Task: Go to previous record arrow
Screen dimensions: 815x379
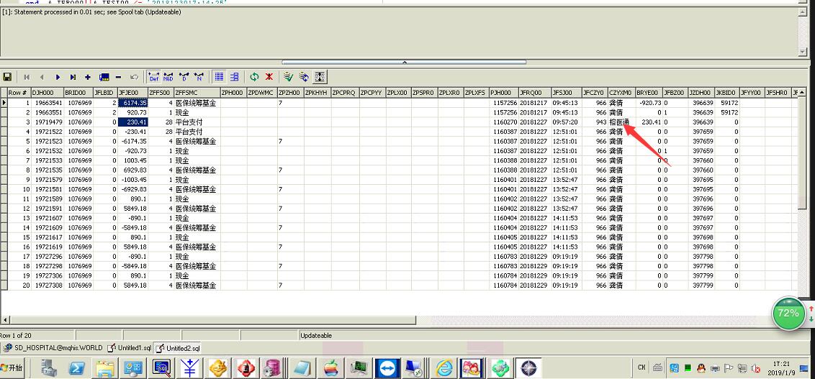Action: click(x=42, y=77)
